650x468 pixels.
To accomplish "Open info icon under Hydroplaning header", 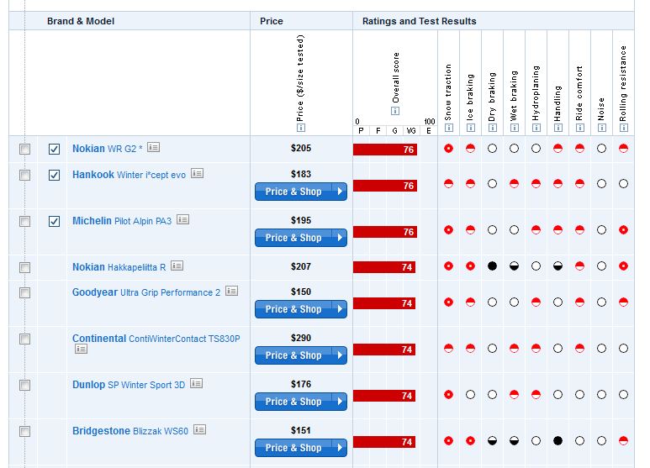I will coord(536,128).
